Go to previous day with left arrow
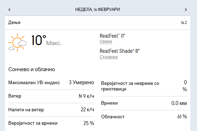197x131 pixels. tap(10, 10)
